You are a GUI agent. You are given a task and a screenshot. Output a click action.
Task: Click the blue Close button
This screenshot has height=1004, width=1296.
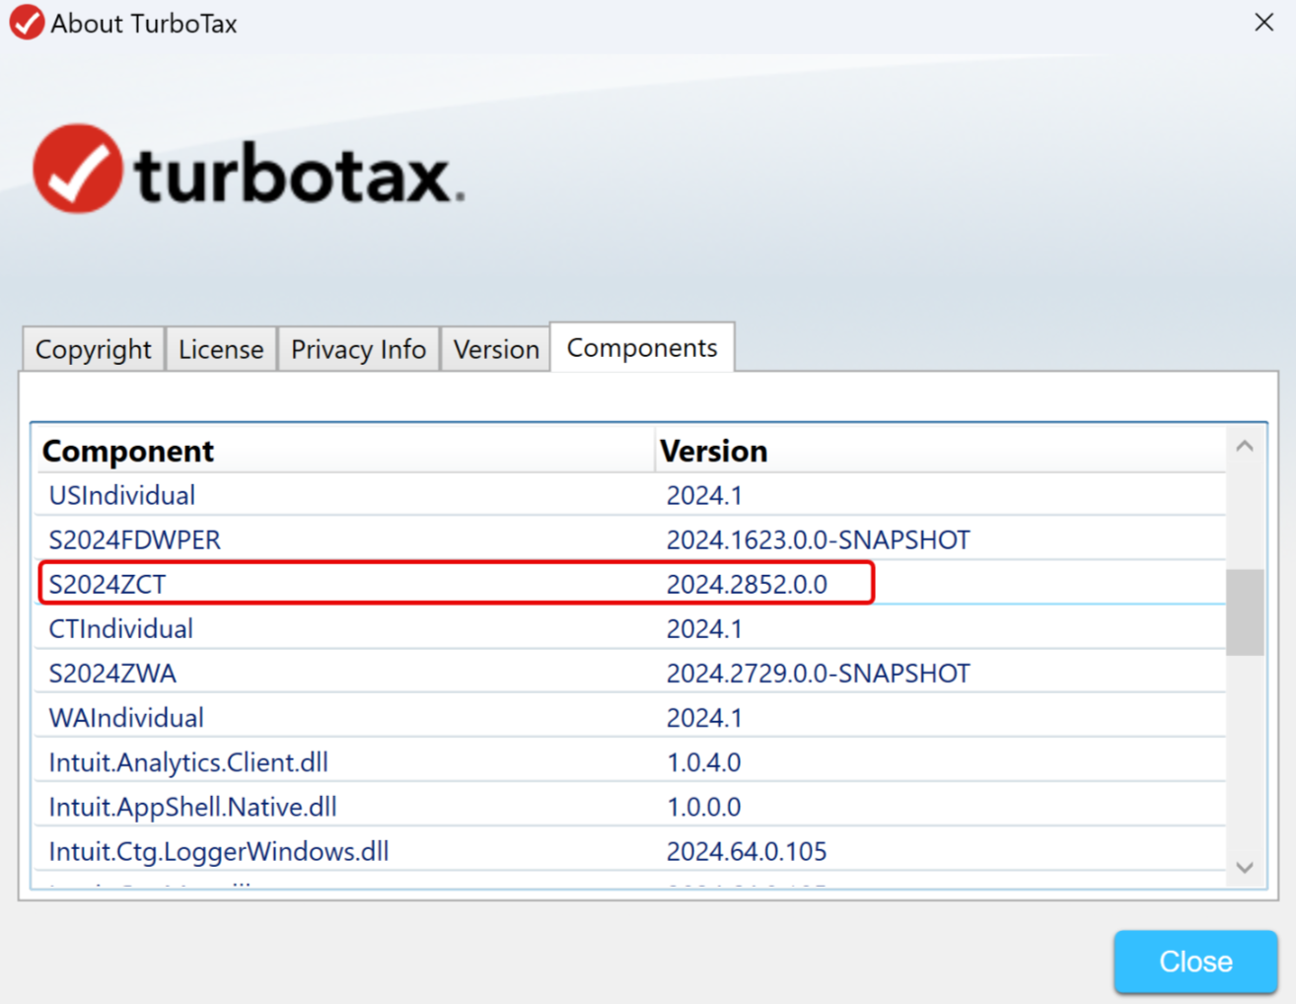[x=1195, y=961]
